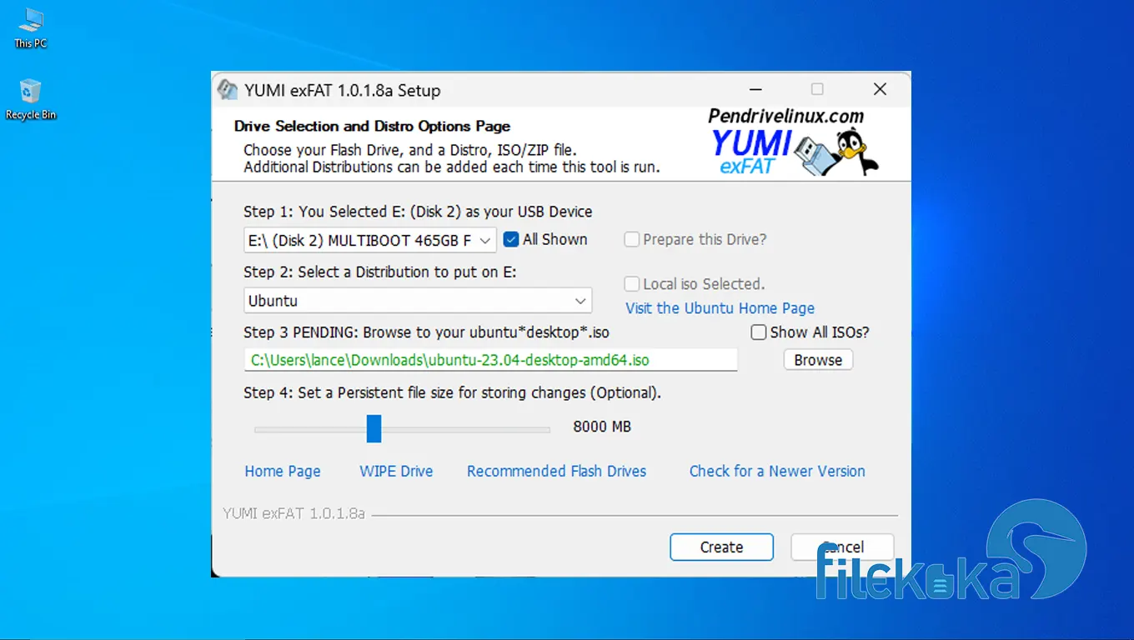Open the Recommended Flash Drives link

pyautogui.click(x=556, y=472)
